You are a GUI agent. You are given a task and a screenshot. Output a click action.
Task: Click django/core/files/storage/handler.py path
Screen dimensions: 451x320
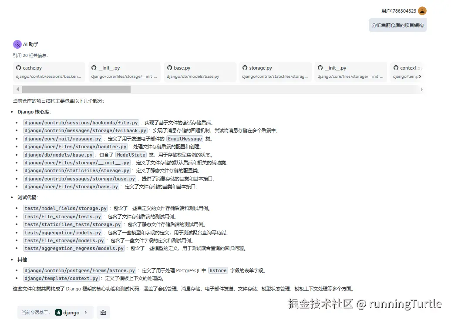coord(75,147)
